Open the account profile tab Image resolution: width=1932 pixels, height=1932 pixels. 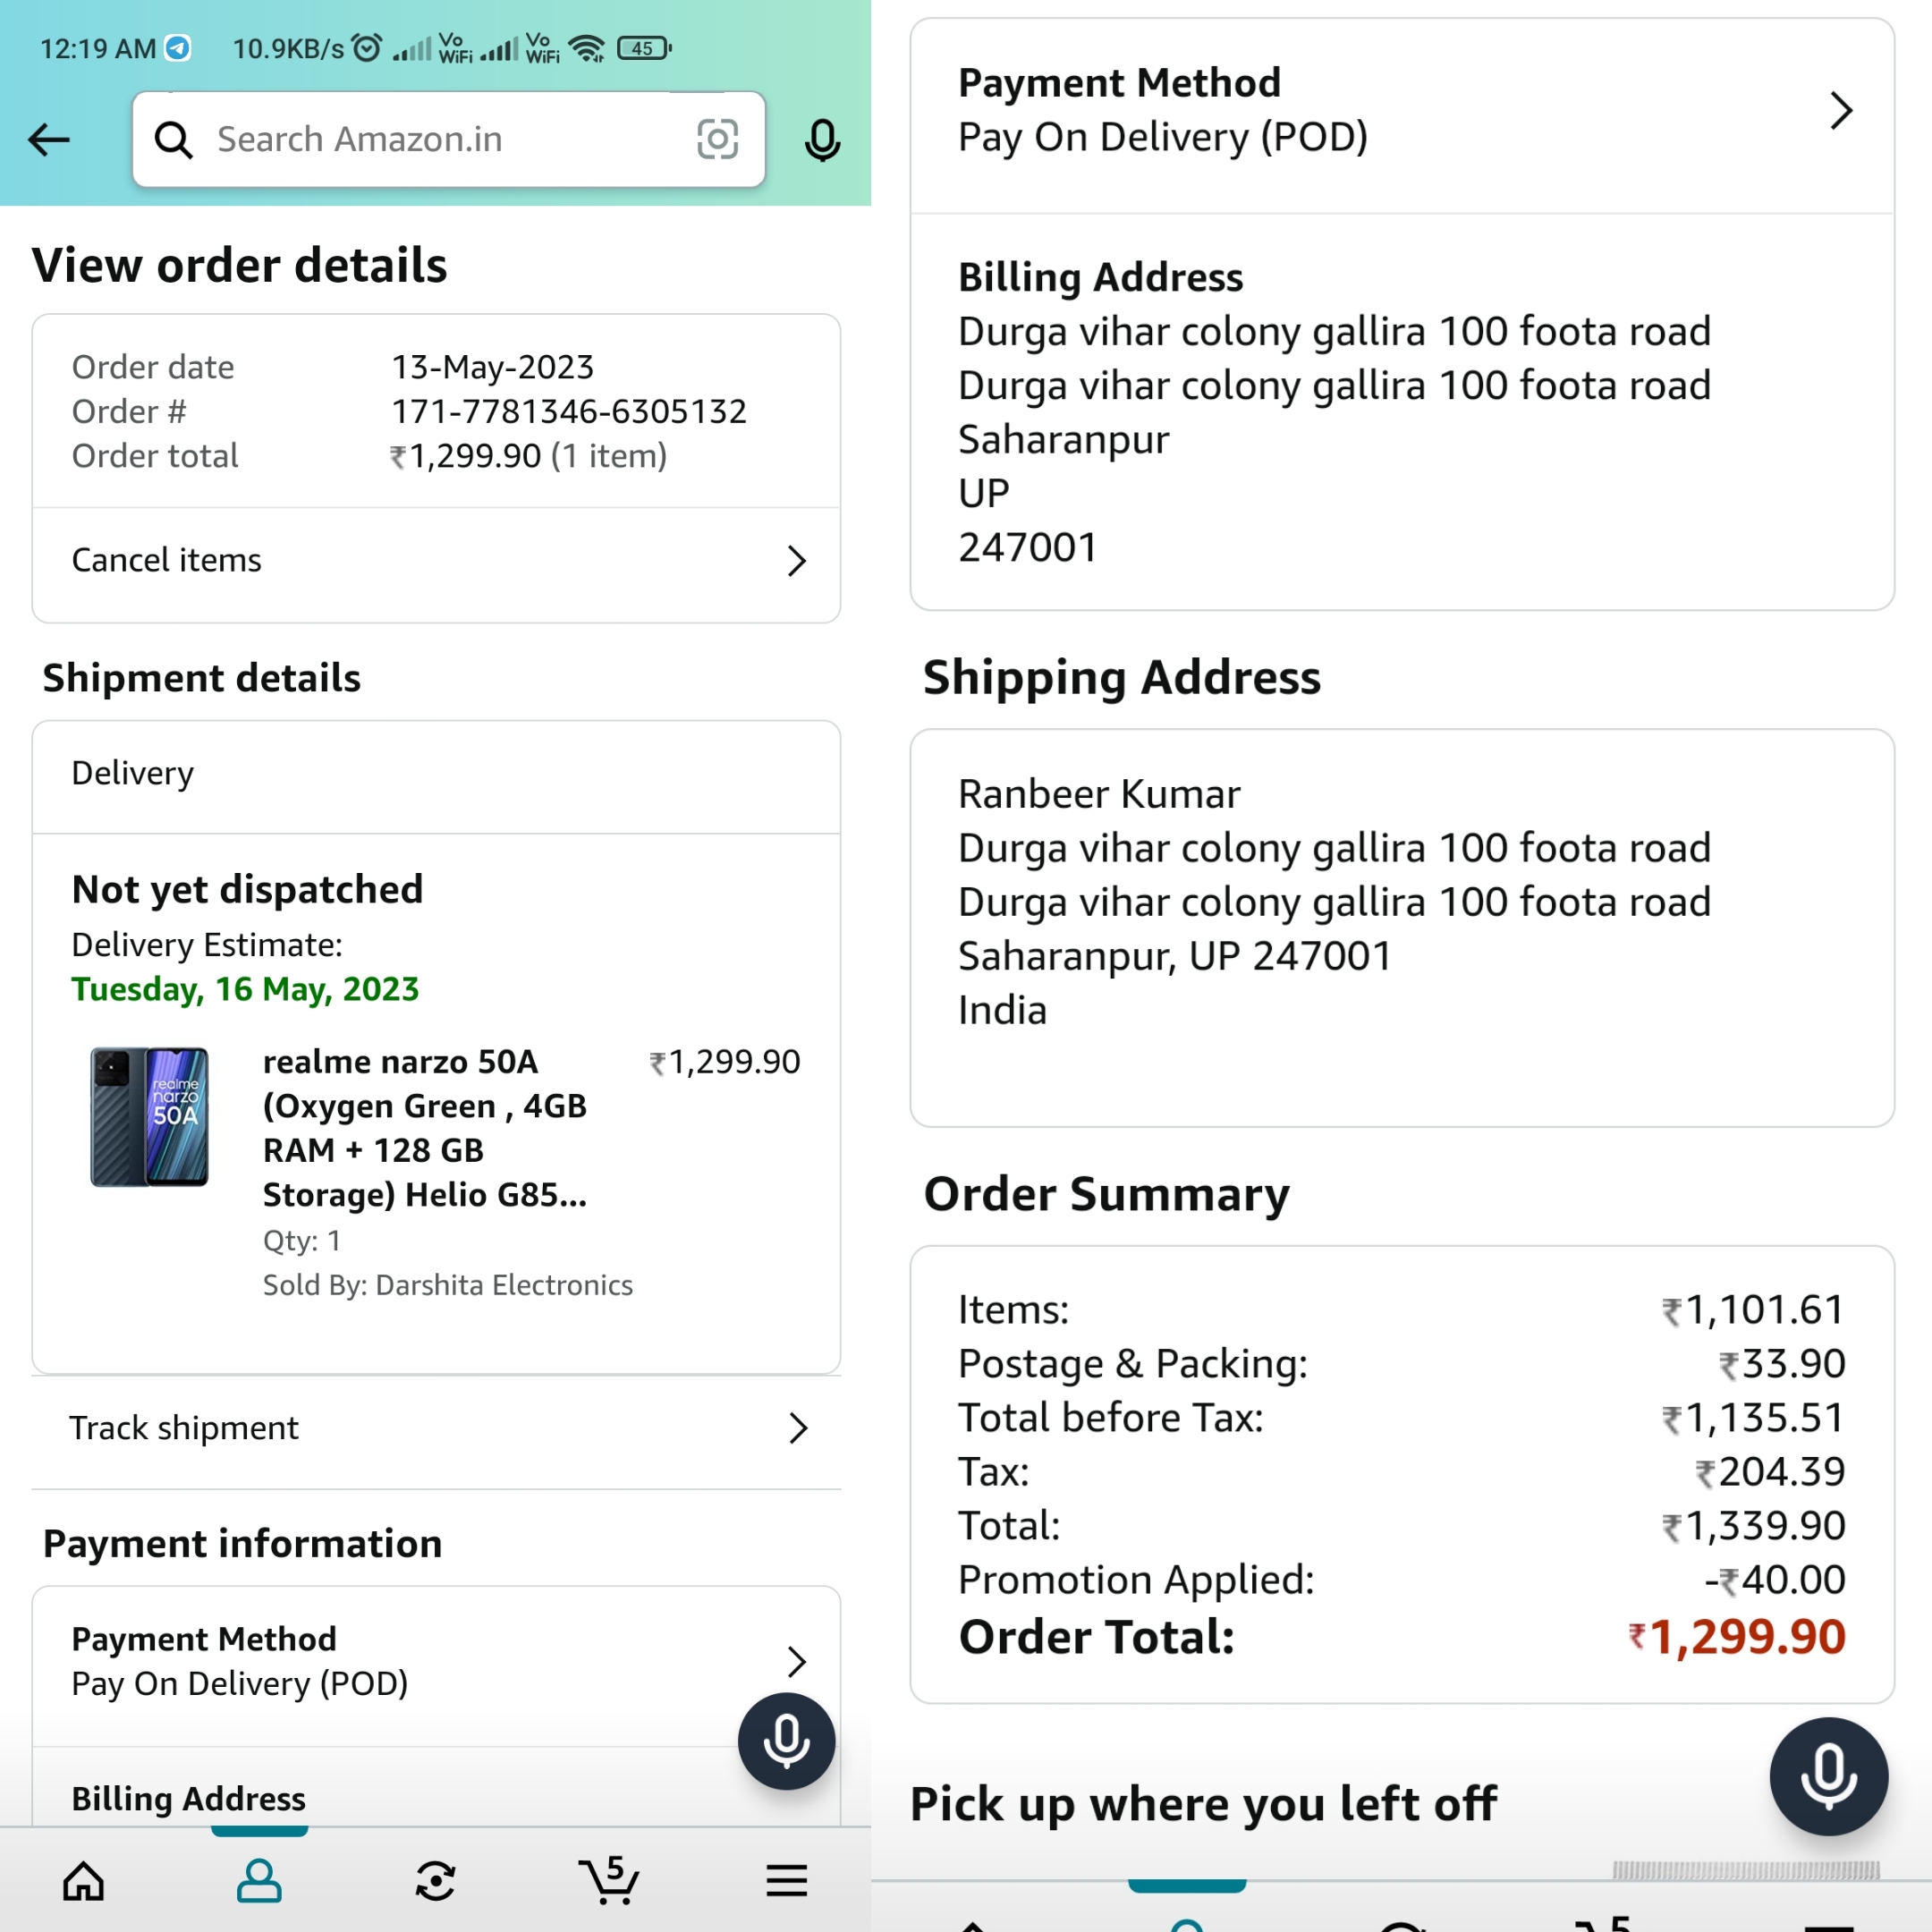(259, 1881)
